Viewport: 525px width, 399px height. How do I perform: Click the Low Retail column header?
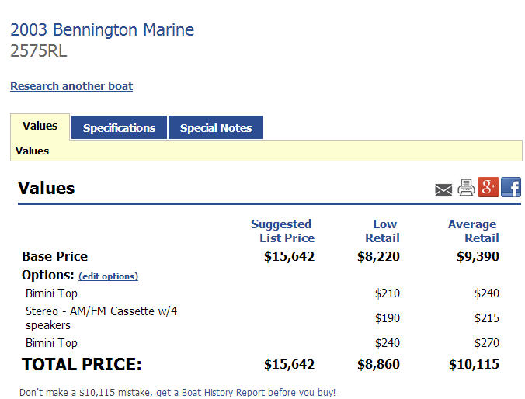(x=382, y=231)
